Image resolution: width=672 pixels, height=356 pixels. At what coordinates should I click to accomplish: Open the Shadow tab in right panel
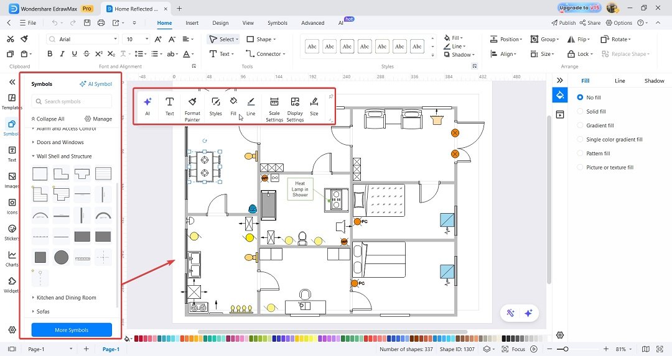(x=654, y=80)
